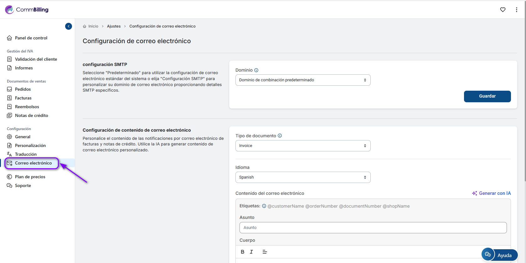
Task: Toggle bold formatting in the Cuerpo editor
Action: click(x=242, y=252)
